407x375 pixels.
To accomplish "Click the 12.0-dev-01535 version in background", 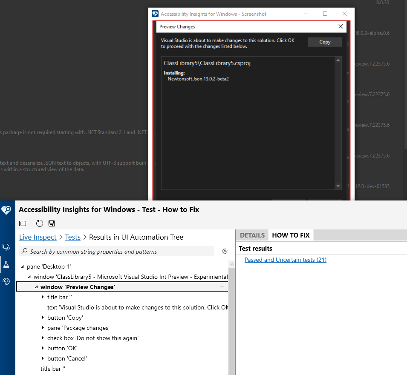I will point(372,186).
